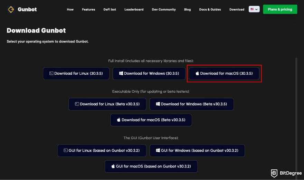Click Apple logo on macOS Beta button
Viewport: 304px width, 180px height.
point(118,120)
